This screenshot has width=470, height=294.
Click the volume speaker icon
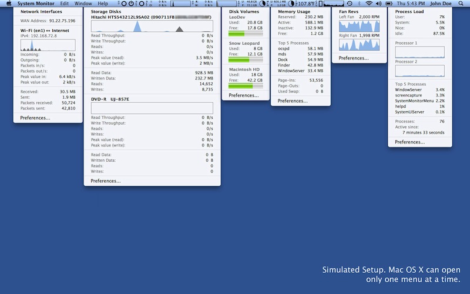380,4
